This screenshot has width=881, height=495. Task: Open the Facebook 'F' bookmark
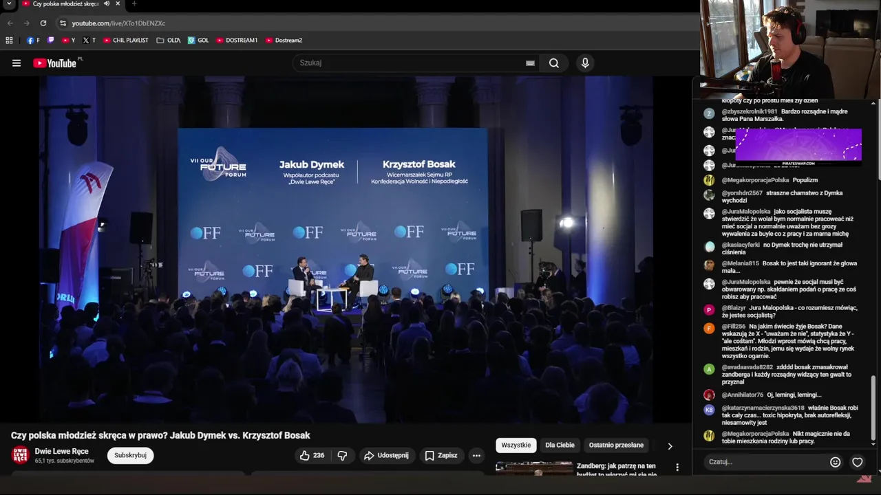[33, 41]
